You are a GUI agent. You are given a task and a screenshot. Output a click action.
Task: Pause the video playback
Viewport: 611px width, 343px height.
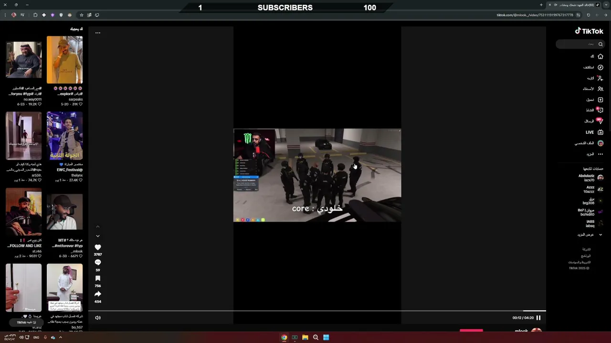coord(538,318)
